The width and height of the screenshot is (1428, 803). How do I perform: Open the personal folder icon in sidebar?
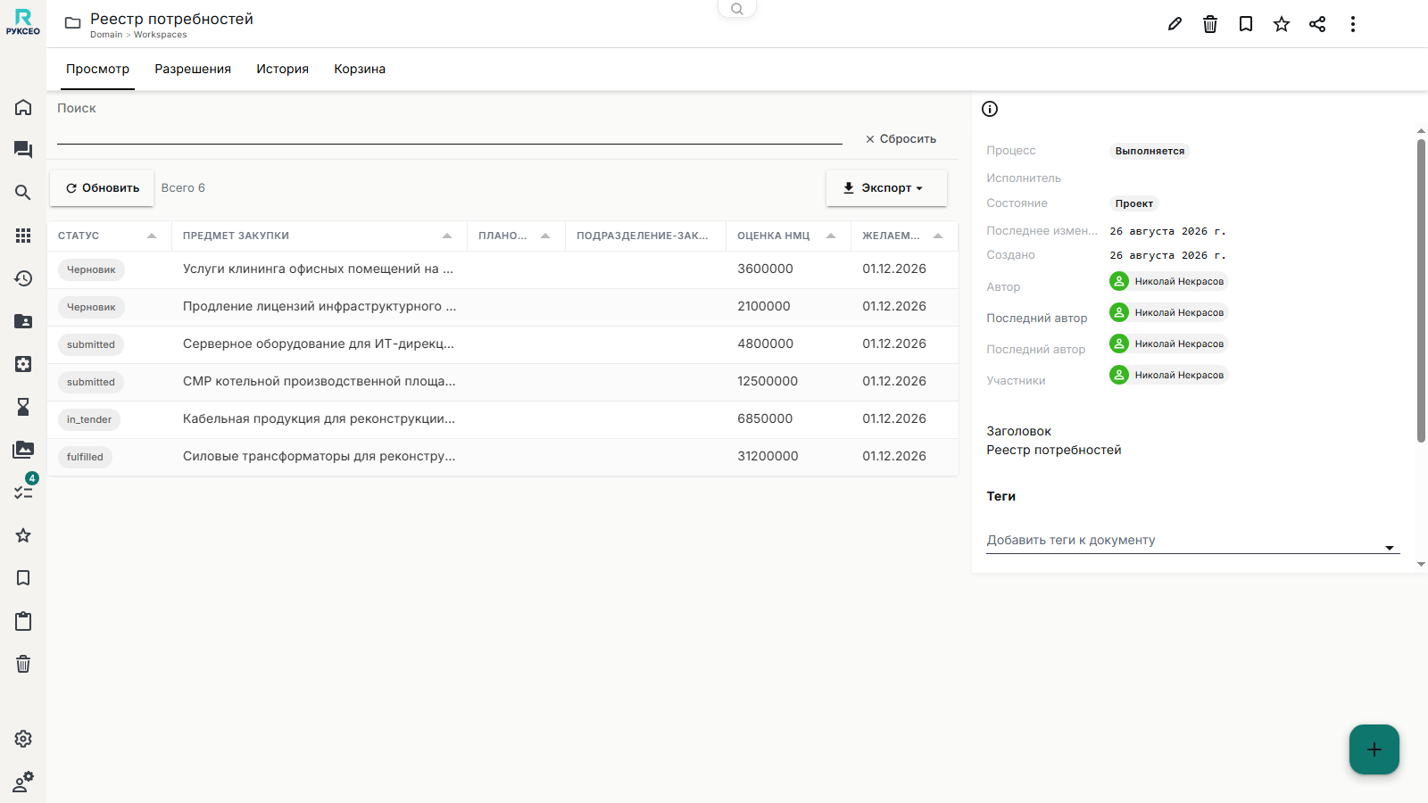pos(23,321)
